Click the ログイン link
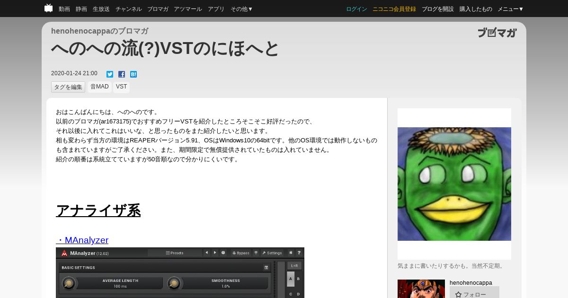This screenshot has width=568, height=298. 356,9
